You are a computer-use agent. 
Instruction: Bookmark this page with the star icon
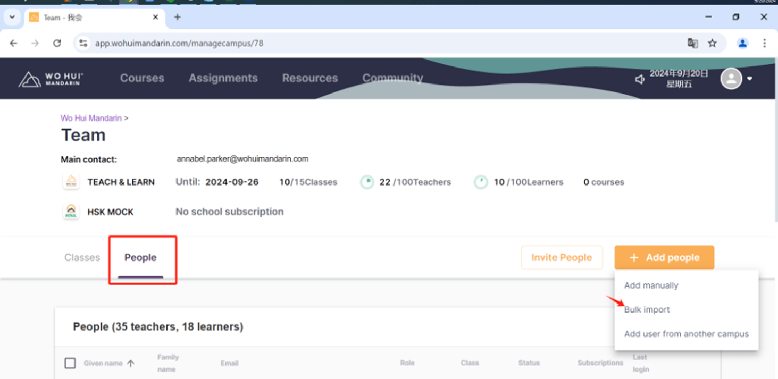click(712, 44)
